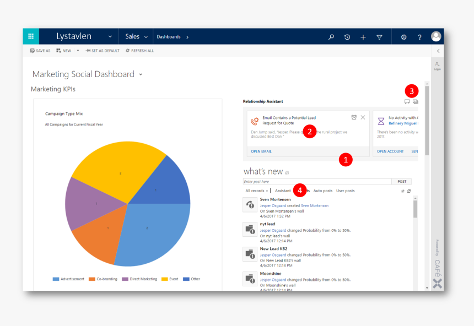
Task: Open the app launcher waffle icon
Action: pos(31,36)
